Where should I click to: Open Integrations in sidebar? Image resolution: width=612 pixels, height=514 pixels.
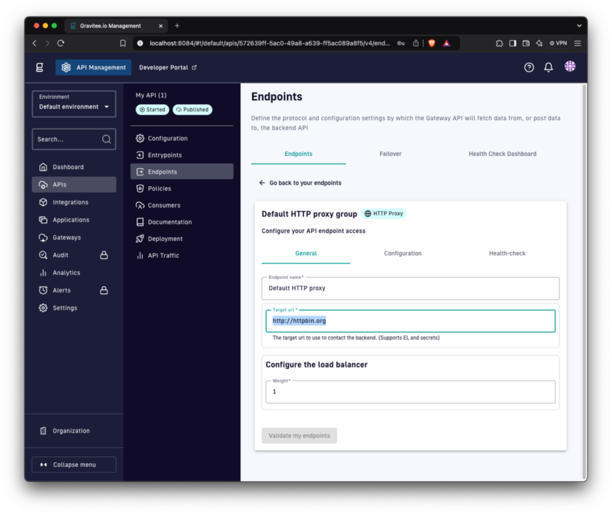tap(74, 202)
